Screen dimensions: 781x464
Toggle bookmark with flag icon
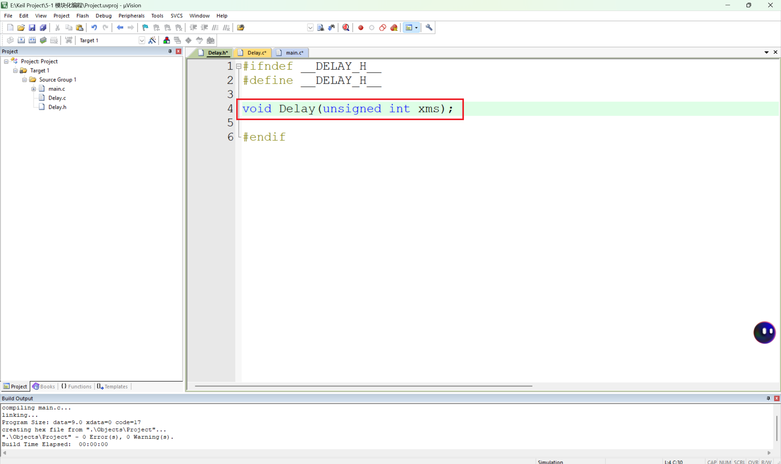(145, 27)
